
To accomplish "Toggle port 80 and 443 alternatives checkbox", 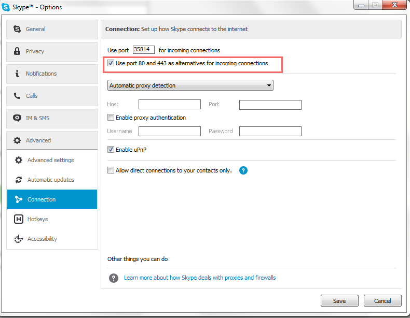I will click(x=111, y=63).
